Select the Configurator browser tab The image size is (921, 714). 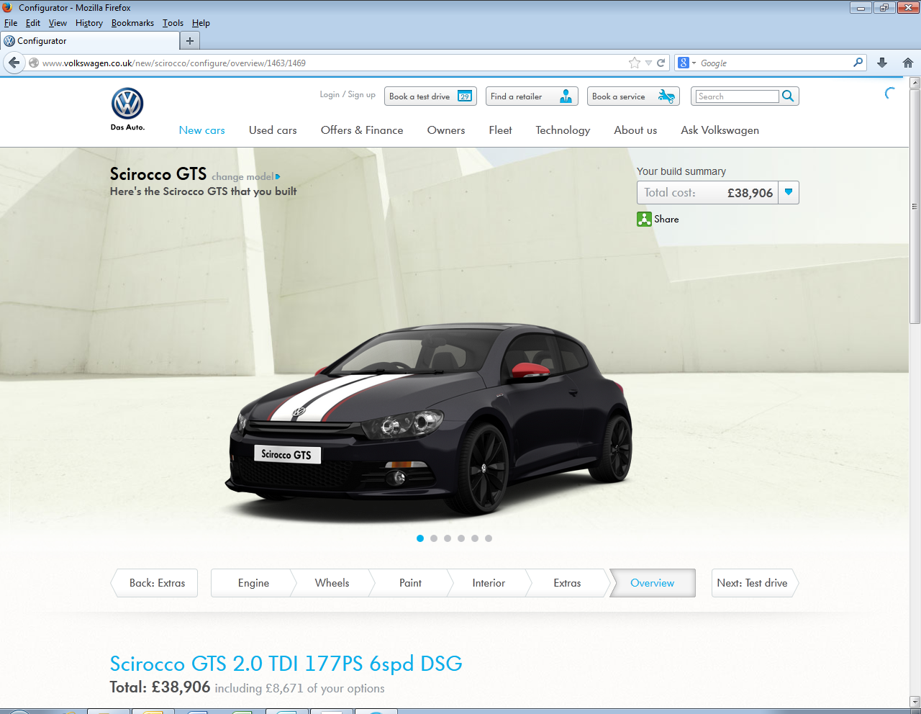coord(89,41)
